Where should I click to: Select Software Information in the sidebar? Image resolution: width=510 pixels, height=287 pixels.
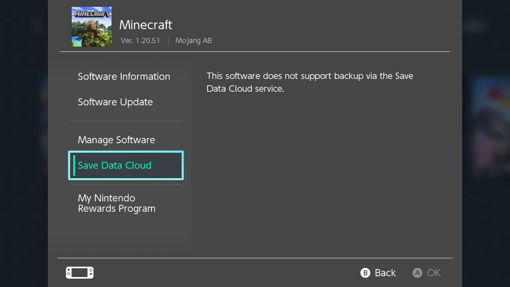(x=124, y=77)
